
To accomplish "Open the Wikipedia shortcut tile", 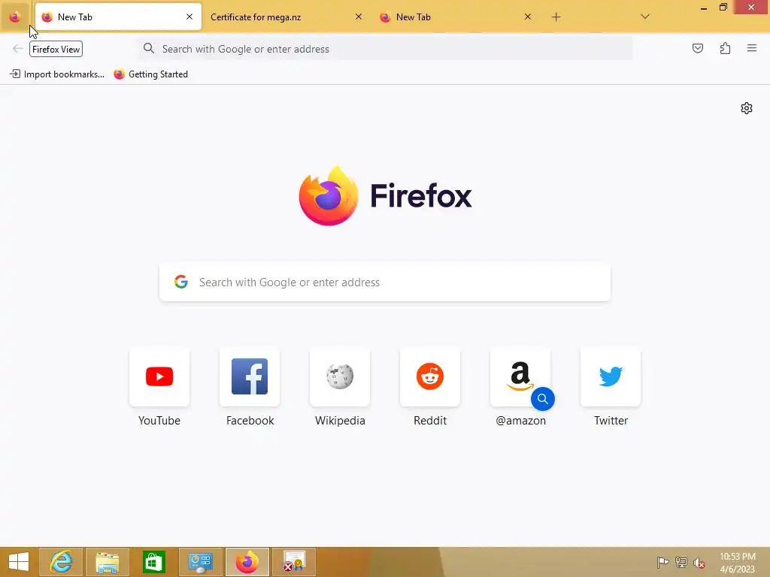I will [x=340, y=376].
